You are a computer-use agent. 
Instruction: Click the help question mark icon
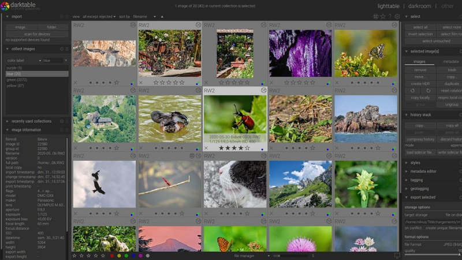coord(390,17)
